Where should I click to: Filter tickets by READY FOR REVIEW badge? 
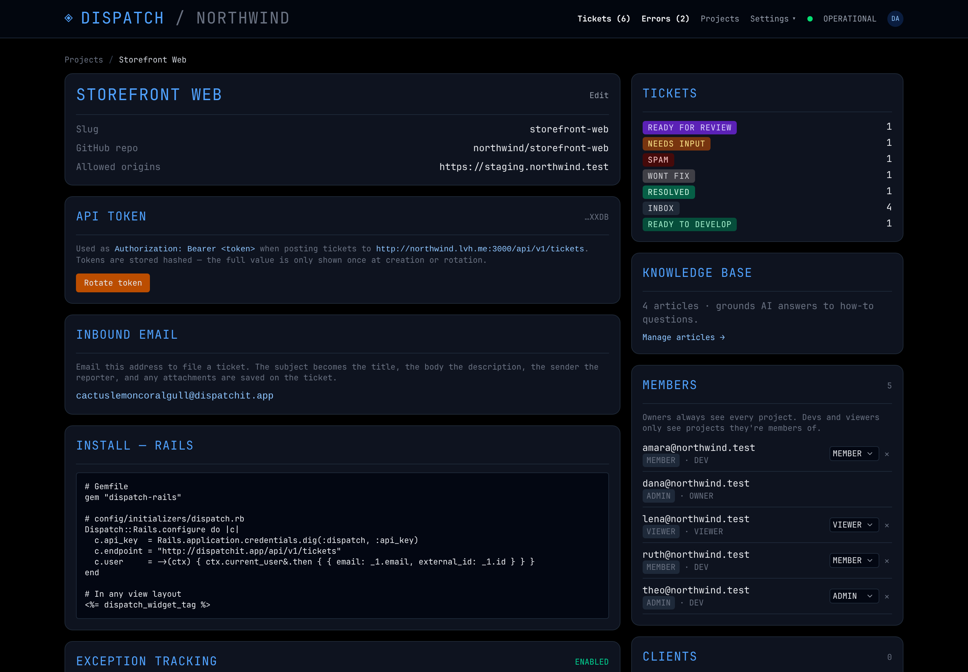coord(689,128)
